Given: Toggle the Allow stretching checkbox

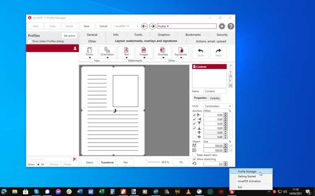Looking at the screenshot, I should click(x=194, y=159).
